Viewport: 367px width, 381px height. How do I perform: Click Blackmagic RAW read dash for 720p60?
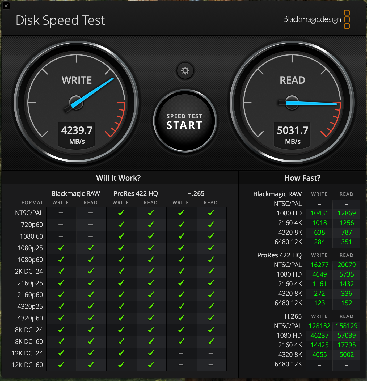click(x=91, y=225)
